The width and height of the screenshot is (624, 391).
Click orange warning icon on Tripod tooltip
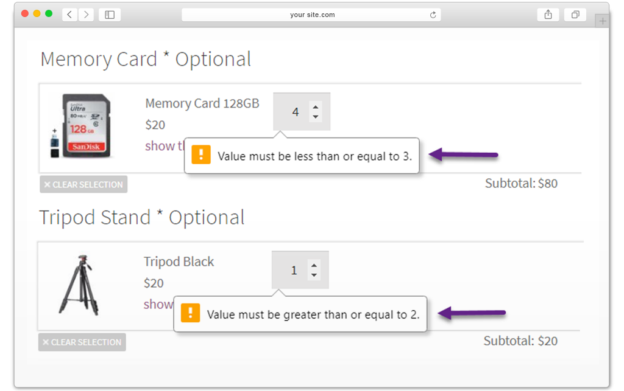click(x=190, y=313)
